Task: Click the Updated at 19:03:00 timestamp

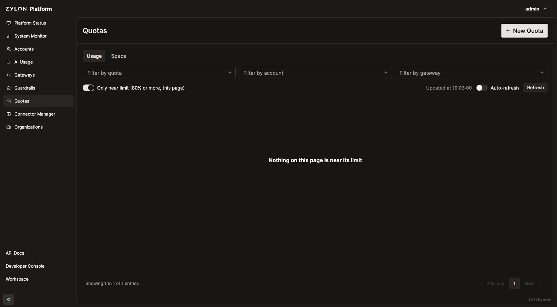Action: [x=449, y=88]
